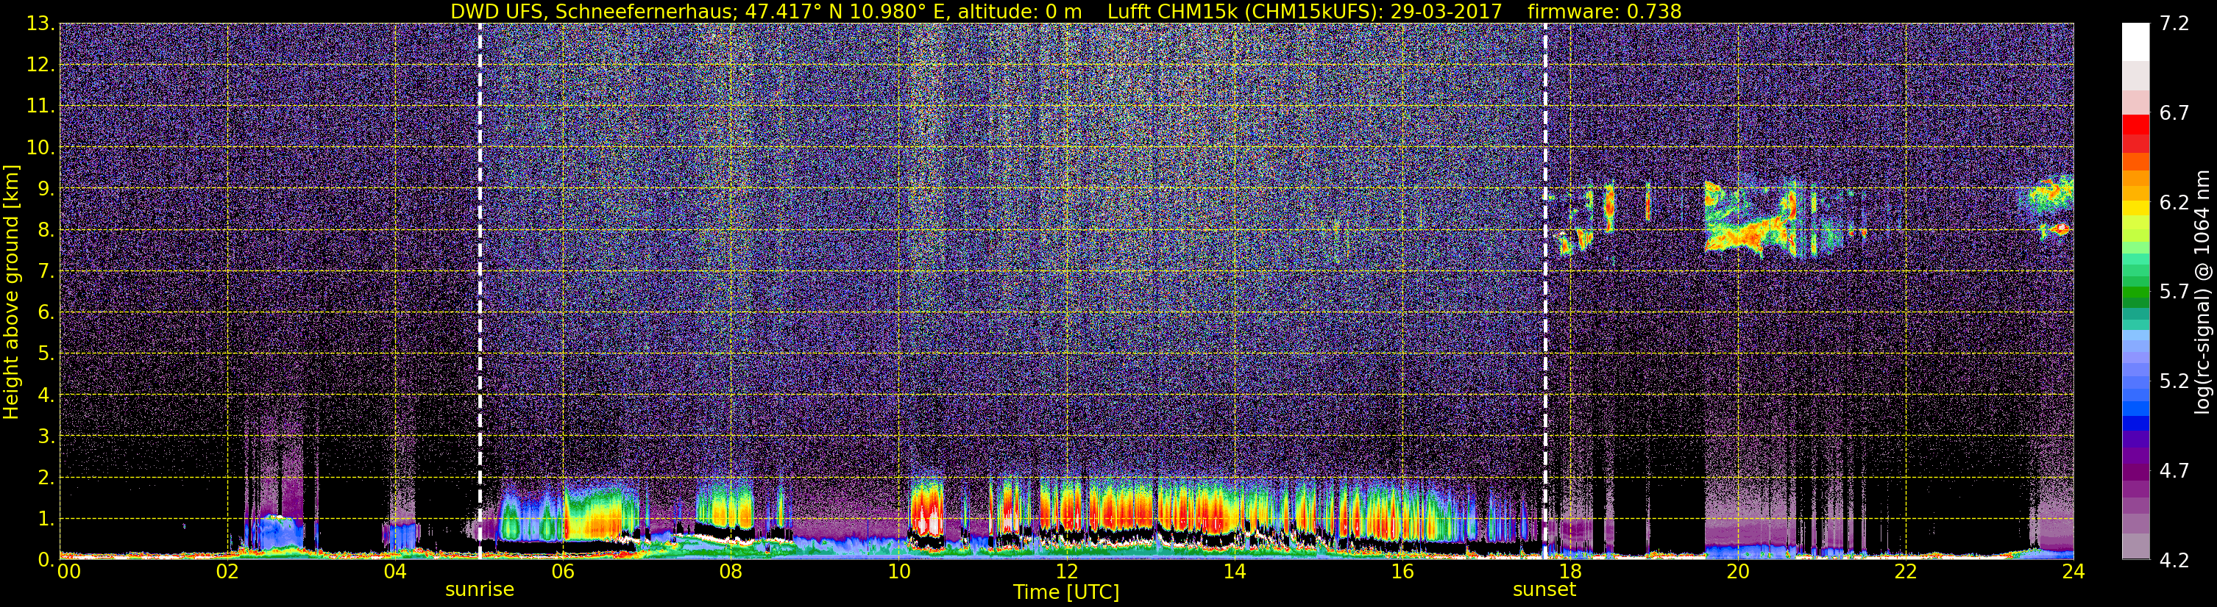Click the plot title 'DWD UFS, Schneefernerhaus'
Image resolution: width=2217 pixels, height=607 pixels.
(594, 11)
